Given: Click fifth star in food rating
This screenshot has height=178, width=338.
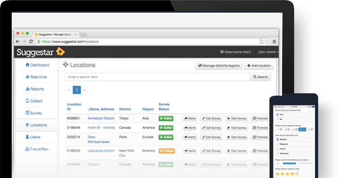Looking at the screenshot, I should coord(297,173).
